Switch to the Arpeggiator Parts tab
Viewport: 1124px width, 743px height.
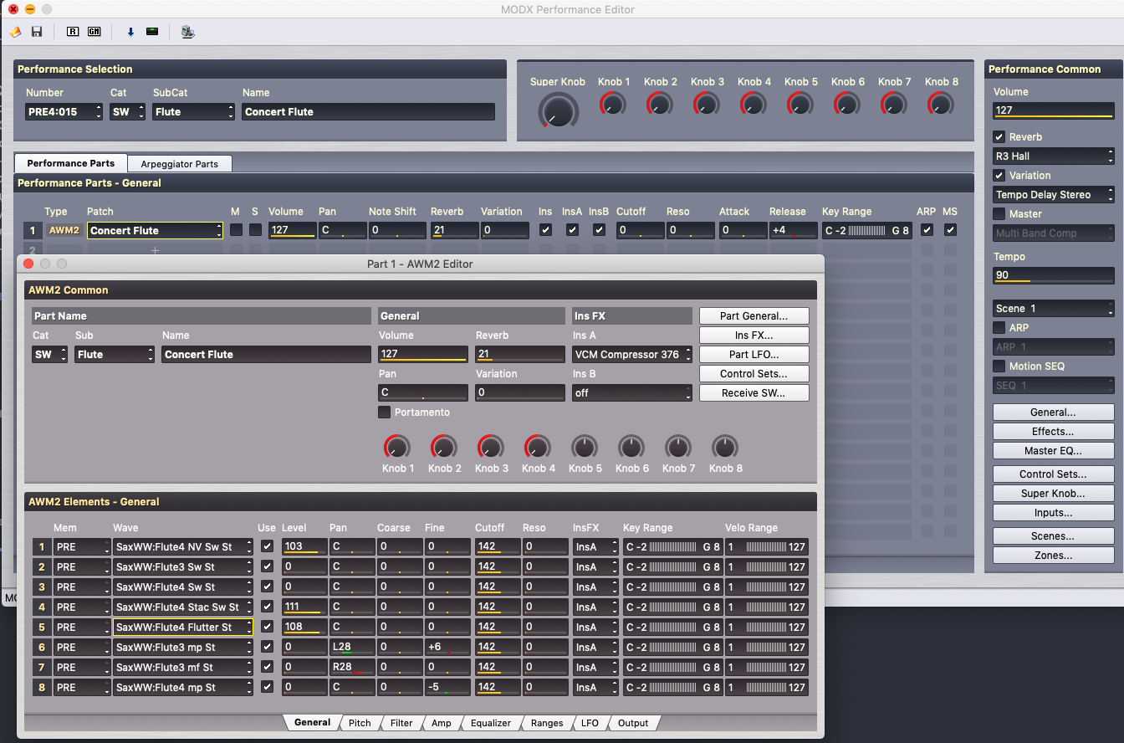[x=179, y=164]
